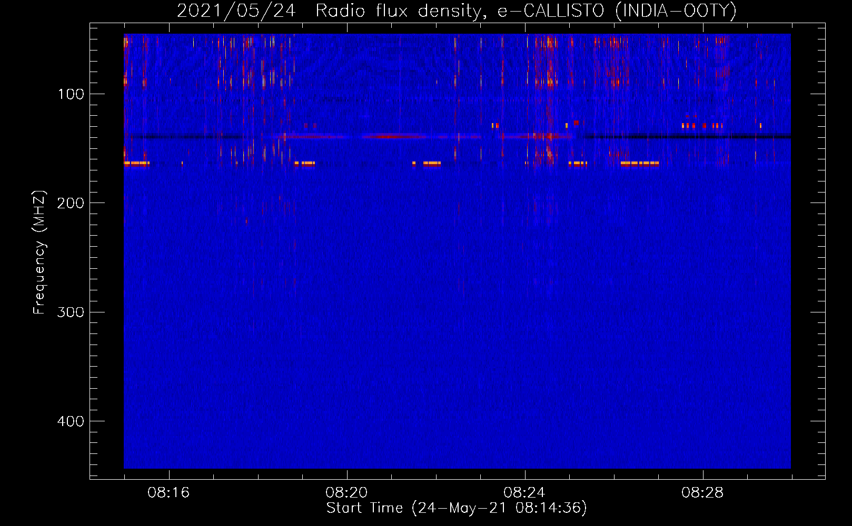
Task: Select the 300 MHz frequency tick label
Action: (x=71, y=312)
